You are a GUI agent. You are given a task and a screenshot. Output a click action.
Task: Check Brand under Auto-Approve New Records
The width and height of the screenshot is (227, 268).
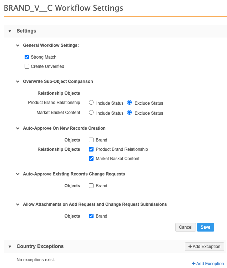[x=91, y=140]
